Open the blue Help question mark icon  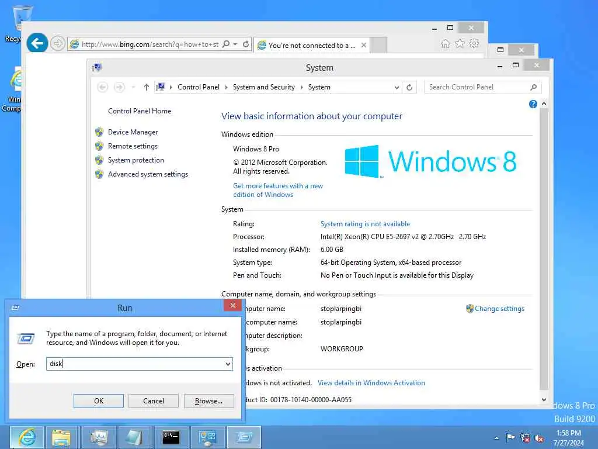coord(533,104)
